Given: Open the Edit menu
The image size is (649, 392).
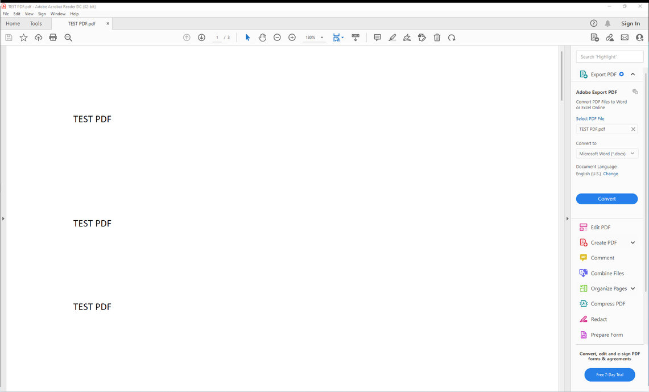Looking at the screenshot, I should [17, 14].
